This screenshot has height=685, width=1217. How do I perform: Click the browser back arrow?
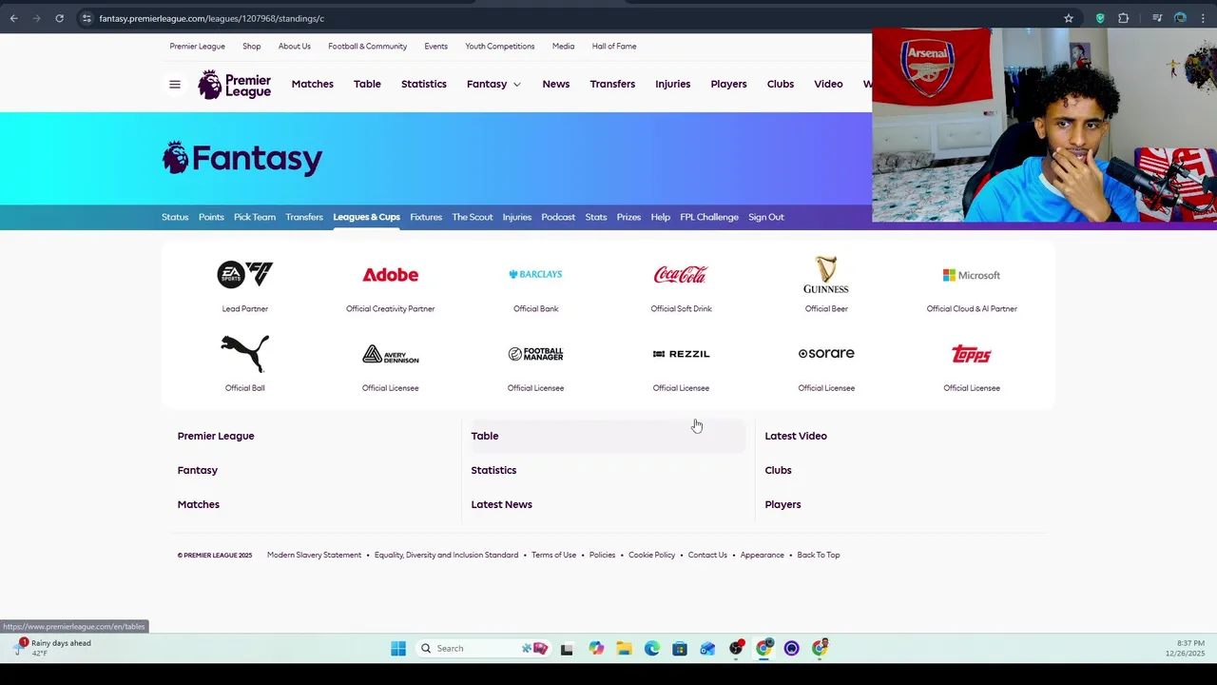click(x=14, y=18)
